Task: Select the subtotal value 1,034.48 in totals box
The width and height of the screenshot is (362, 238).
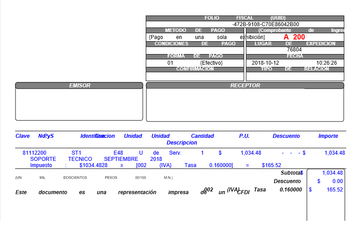Action: 332,173
